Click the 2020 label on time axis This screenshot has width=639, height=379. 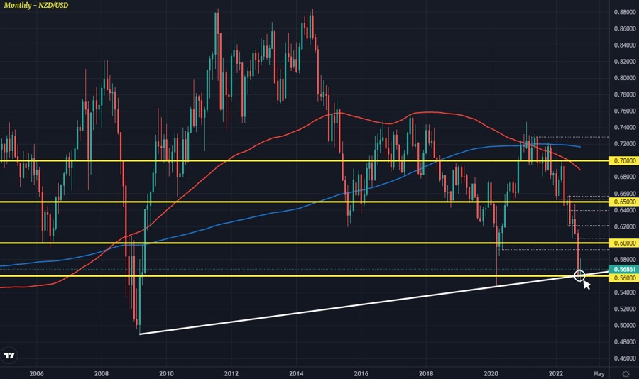491,374
